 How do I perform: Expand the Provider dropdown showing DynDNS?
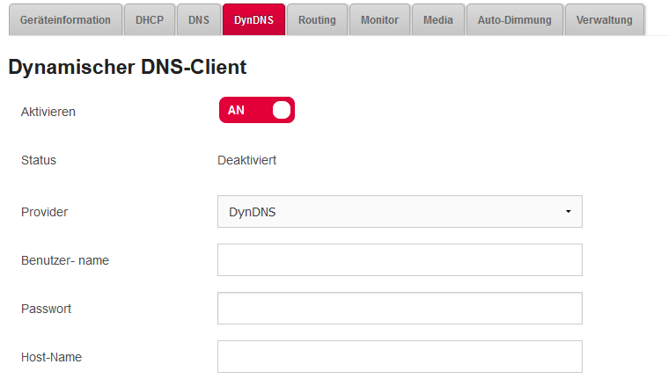(x=387, y=212)
